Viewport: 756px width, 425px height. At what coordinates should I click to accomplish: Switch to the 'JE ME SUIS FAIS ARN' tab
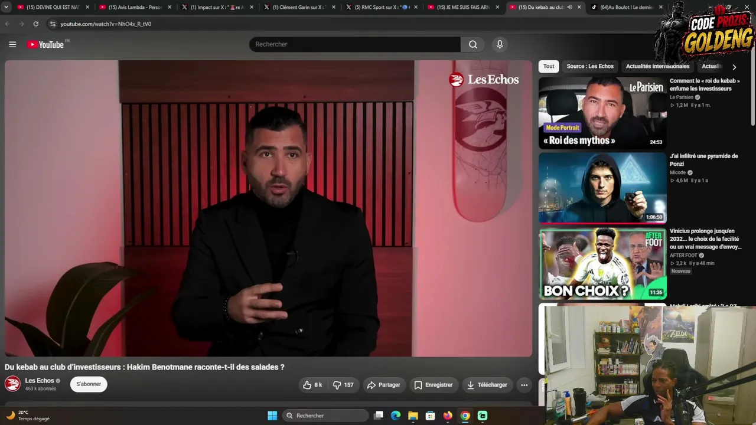point(463,7)
